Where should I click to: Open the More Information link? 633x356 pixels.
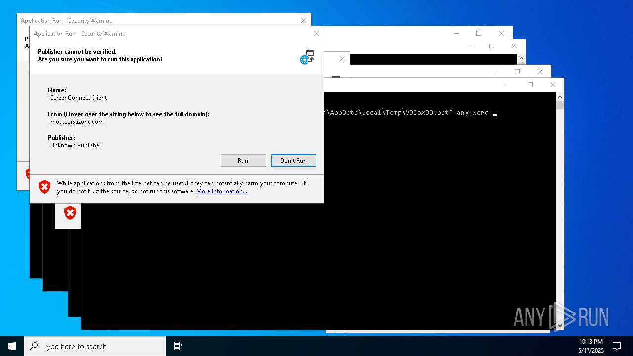point(222,191)
